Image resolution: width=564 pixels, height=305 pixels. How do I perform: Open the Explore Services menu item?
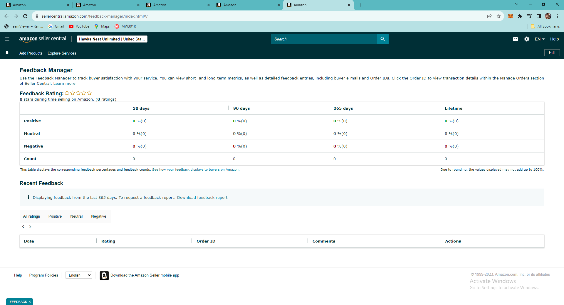click(x=62, y=53)
